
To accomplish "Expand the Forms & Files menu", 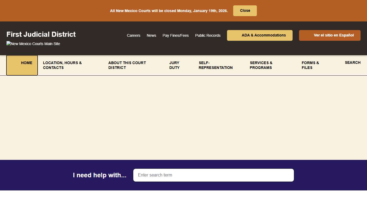I will [x=310, y=65].
